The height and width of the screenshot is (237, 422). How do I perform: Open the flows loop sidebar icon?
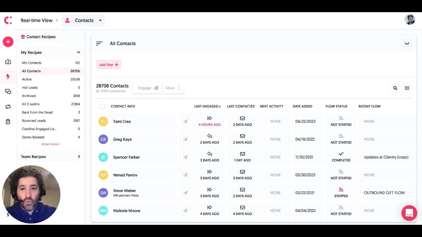[8, 107]
